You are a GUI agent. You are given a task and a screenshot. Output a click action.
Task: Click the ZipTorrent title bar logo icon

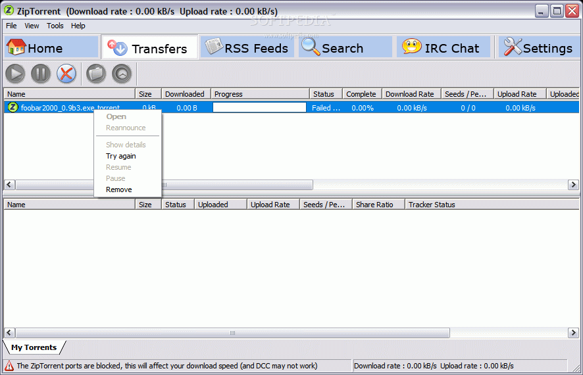point(9,11)
